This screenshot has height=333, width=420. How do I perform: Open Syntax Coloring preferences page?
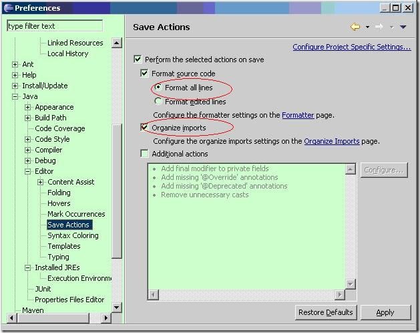(73, 235)
